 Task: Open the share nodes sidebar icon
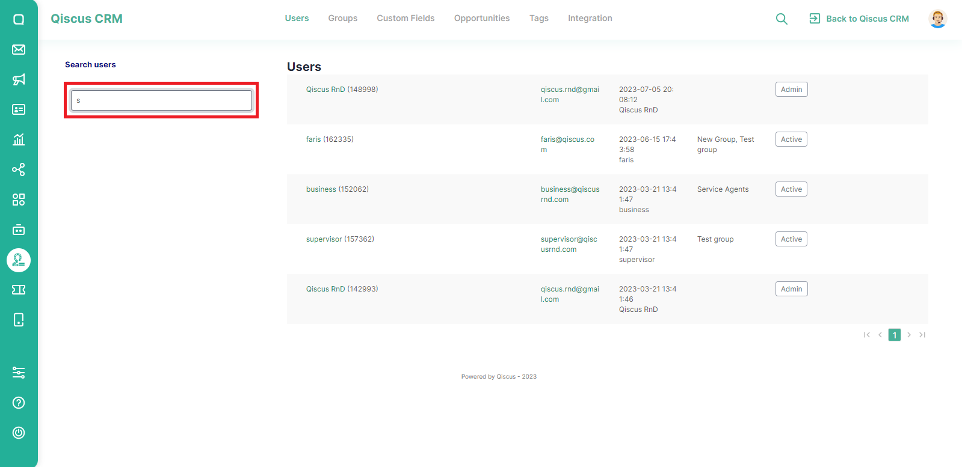tap(19, 169)
